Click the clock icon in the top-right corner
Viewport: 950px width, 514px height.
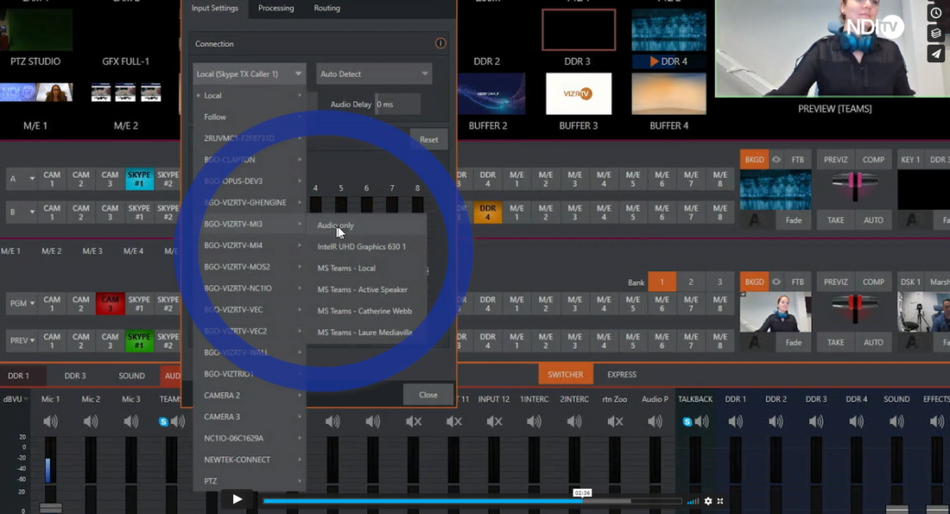pyautogui.click(x=936, y=12)
